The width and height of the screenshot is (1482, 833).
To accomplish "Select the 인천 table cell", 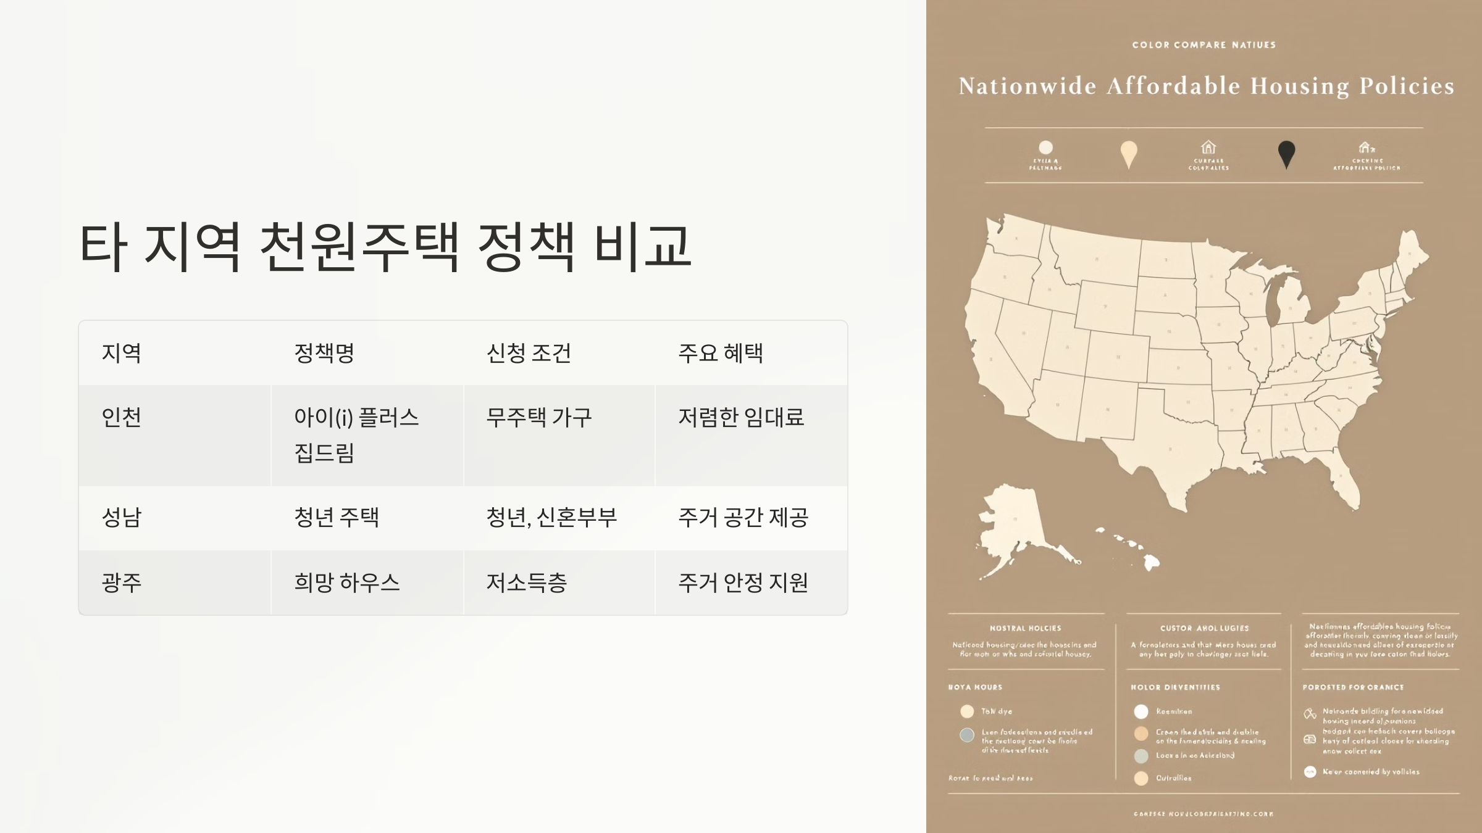I will [122, 418].
